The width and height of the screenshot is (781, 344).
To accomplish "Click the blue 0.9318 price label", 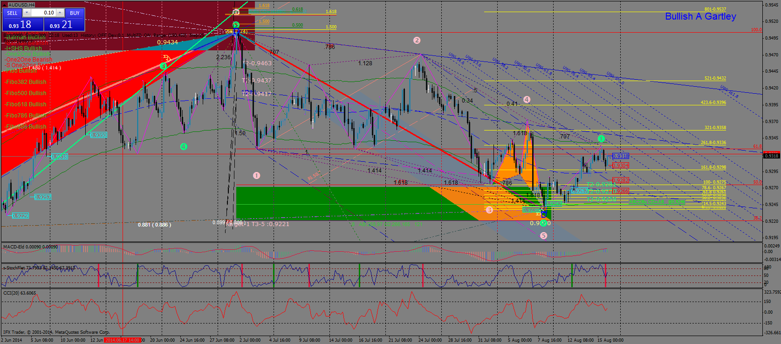I will click(620, 156).
